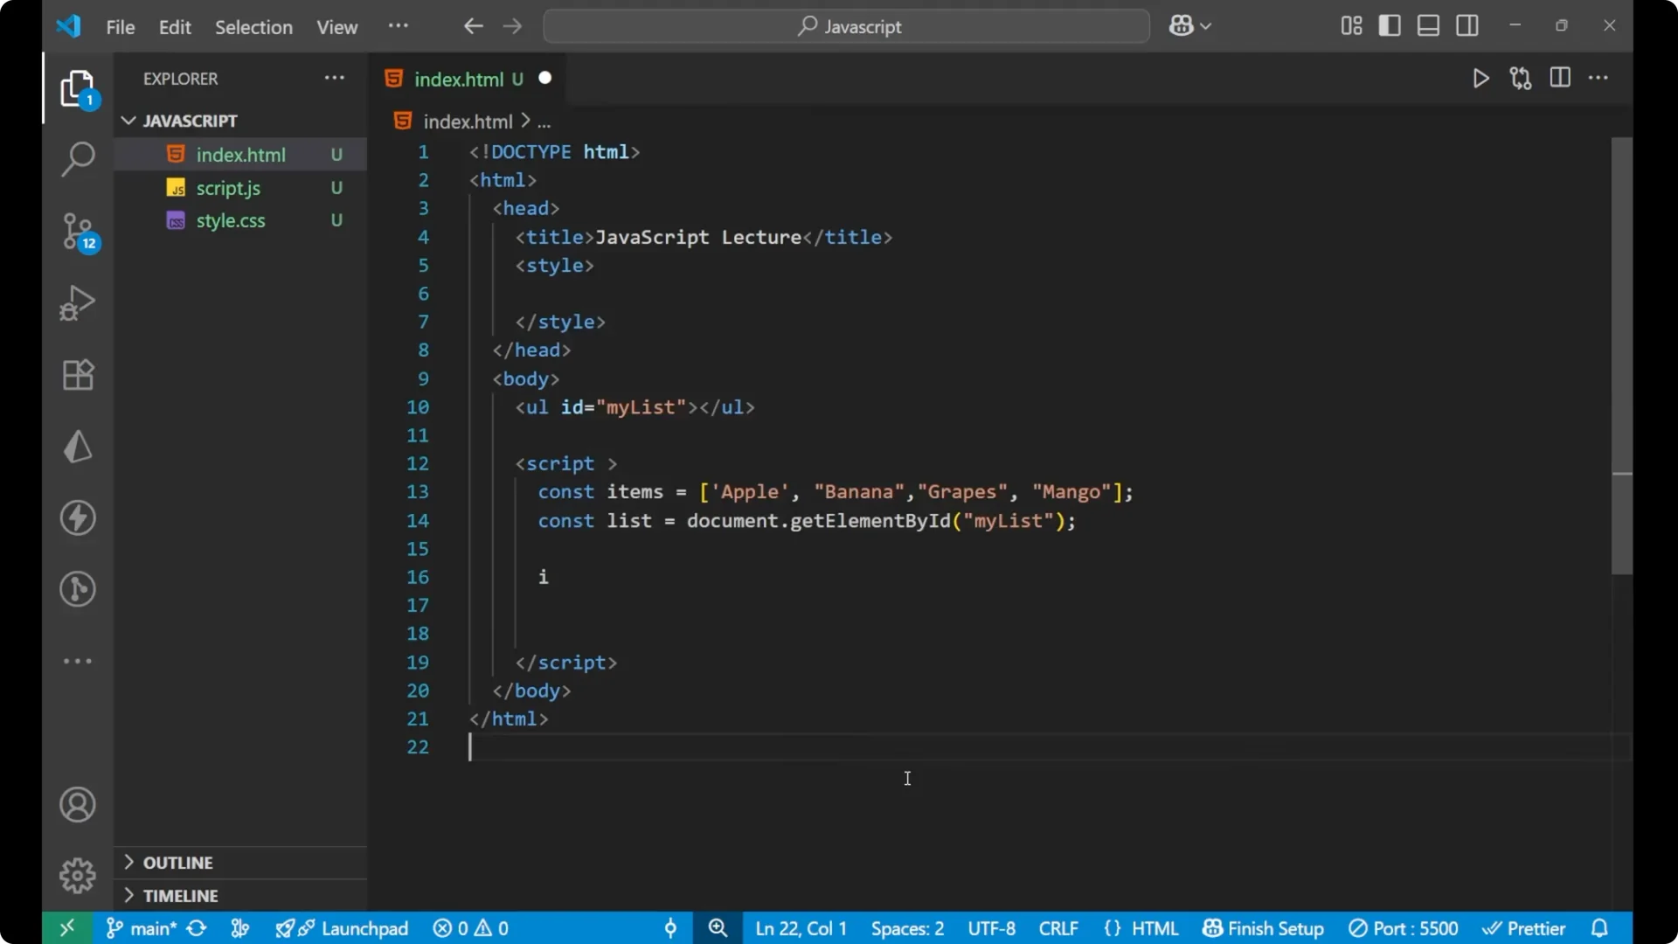1678x944 pixels.
Task: Click Finish Setup in the status bar
Action: (x=1263, y=928)
